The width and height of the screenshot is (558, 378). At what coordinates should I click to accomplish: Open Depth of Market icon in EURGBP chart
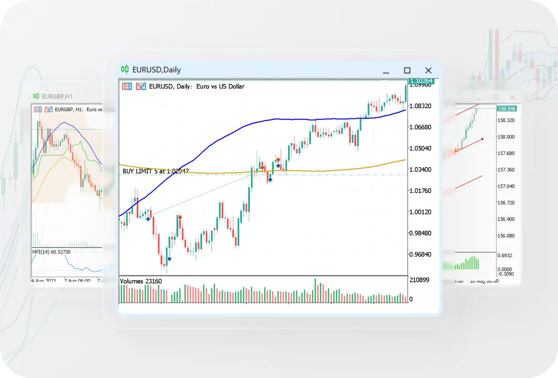pos(49,109)
